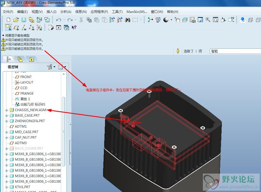Click the Refit zoom icon

pyautogui.click(x=216, y=20)
